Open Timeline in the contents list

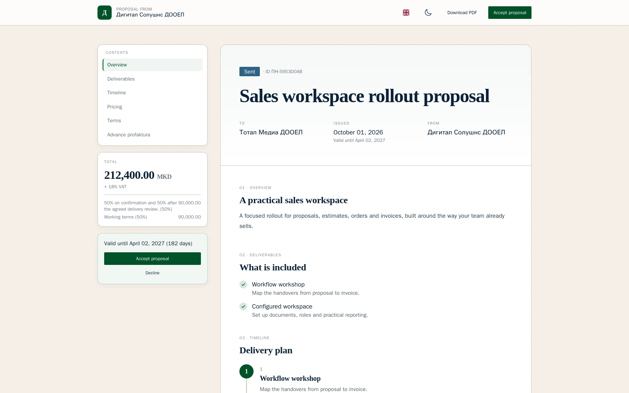tap(153, 93)
